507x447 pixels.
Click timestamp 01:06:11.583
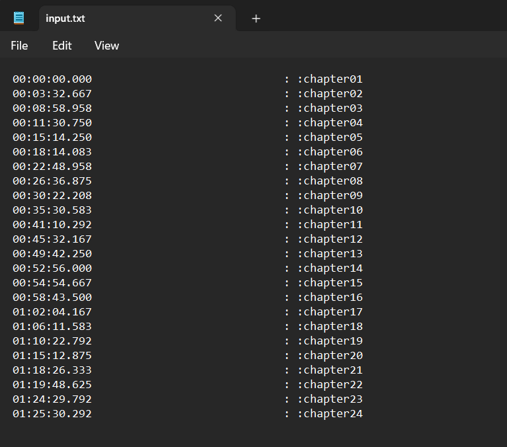52,327
